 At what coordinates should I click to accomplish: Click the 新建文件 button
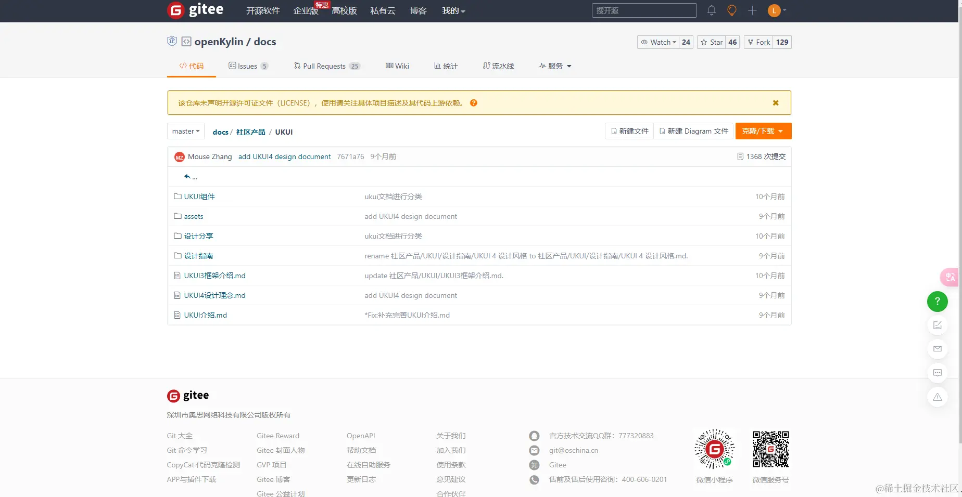[629, 131]
